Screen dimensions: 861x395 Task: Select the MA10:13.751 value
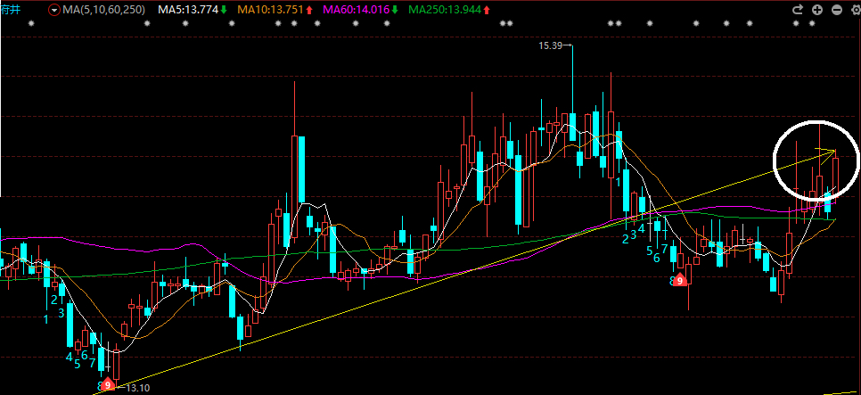(x=271, y=9)
